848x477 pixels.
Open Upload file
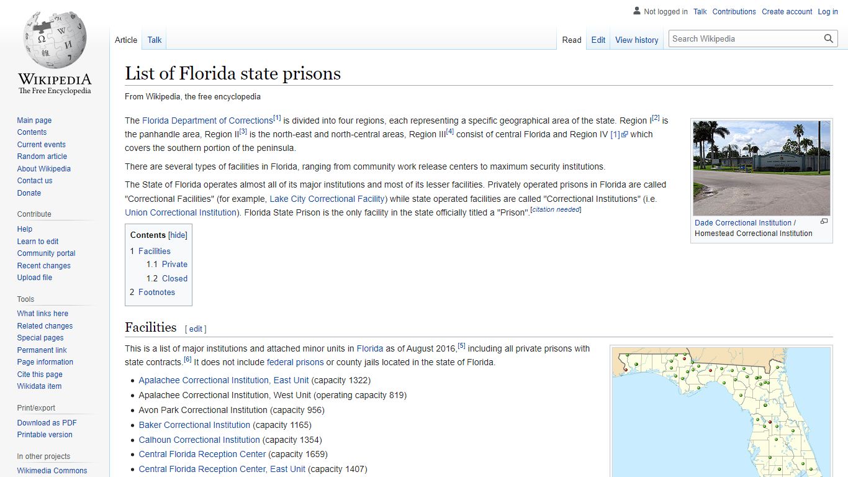click(35, 278)
